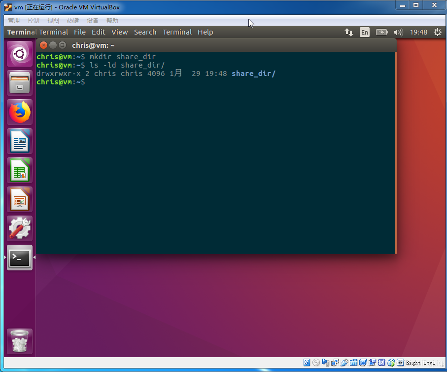Viewport: 447px width, 372px height.
Task: Open the Ubuntu Dash search launcher
Action: coord(20,54)
